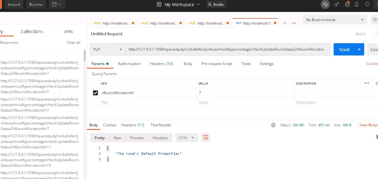Open the Collections sidebar tab
Screen dimensions: 378x179
[32, 32]
